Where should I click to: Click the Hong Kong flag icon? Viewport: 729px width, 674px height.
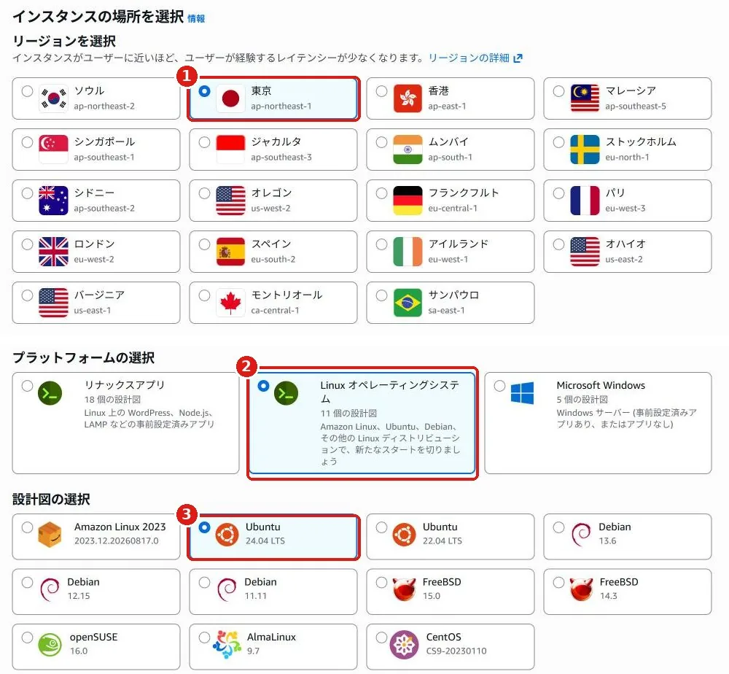pyautogui.click(x=408, y=98)
